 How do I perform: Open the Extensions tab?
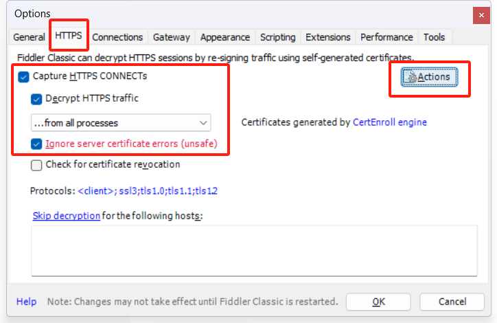pyautogui.click(x=327, y=37)
